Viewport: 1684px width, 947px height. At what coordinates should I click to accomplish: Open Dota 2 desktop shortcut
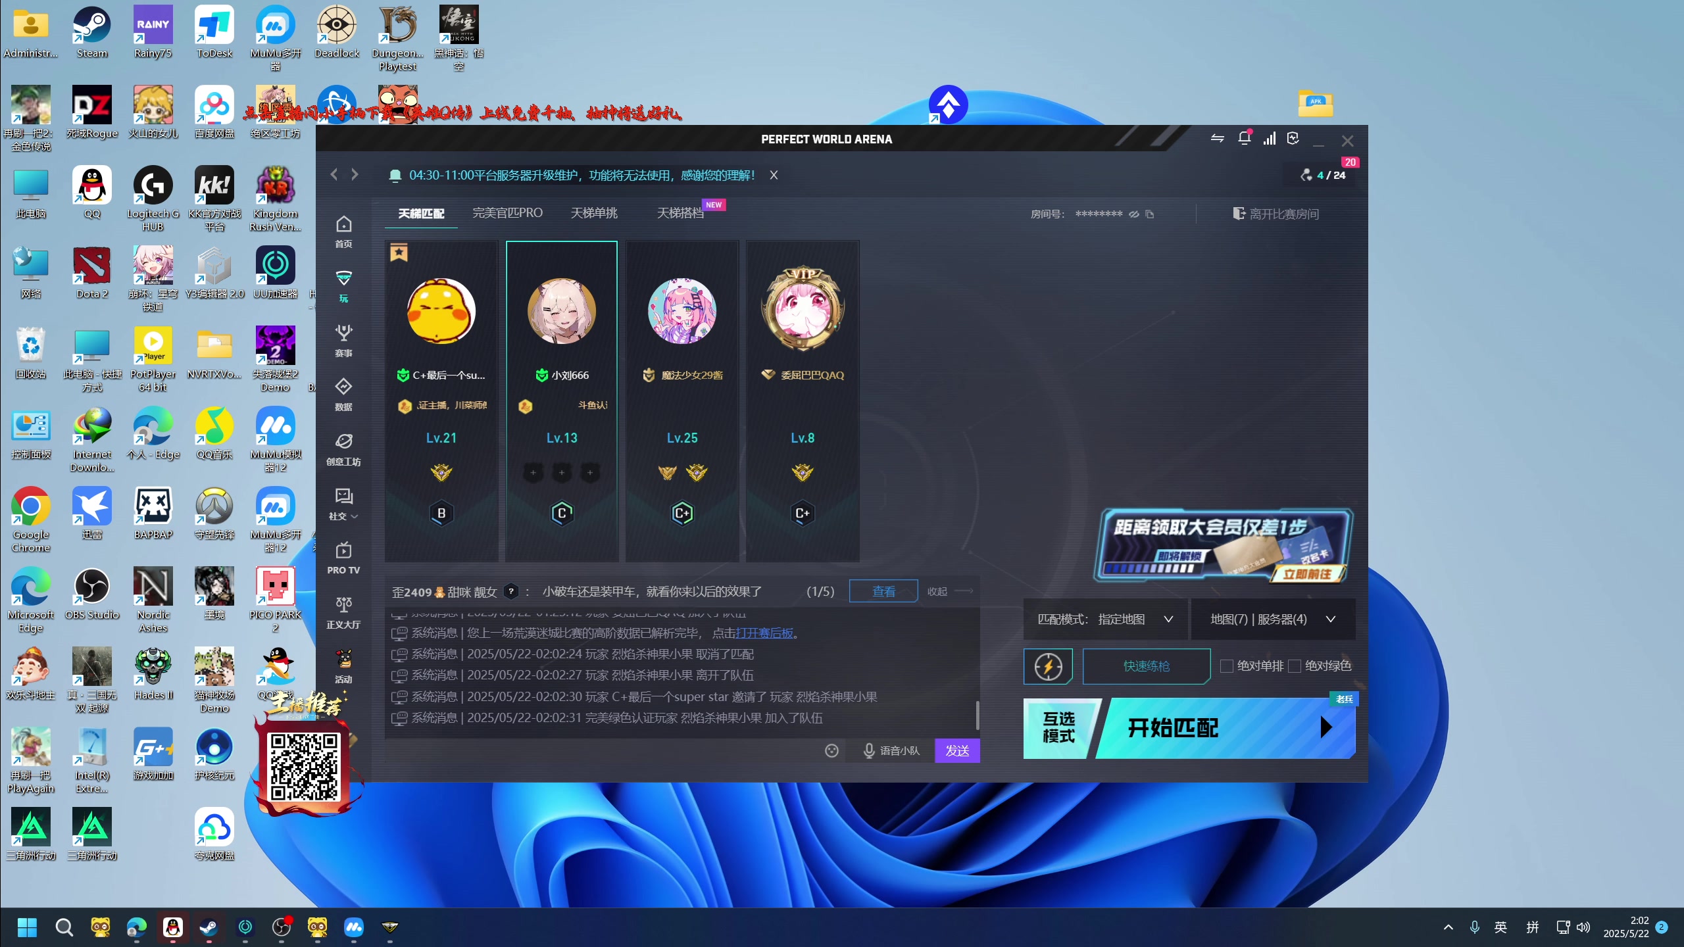[92, 274]
